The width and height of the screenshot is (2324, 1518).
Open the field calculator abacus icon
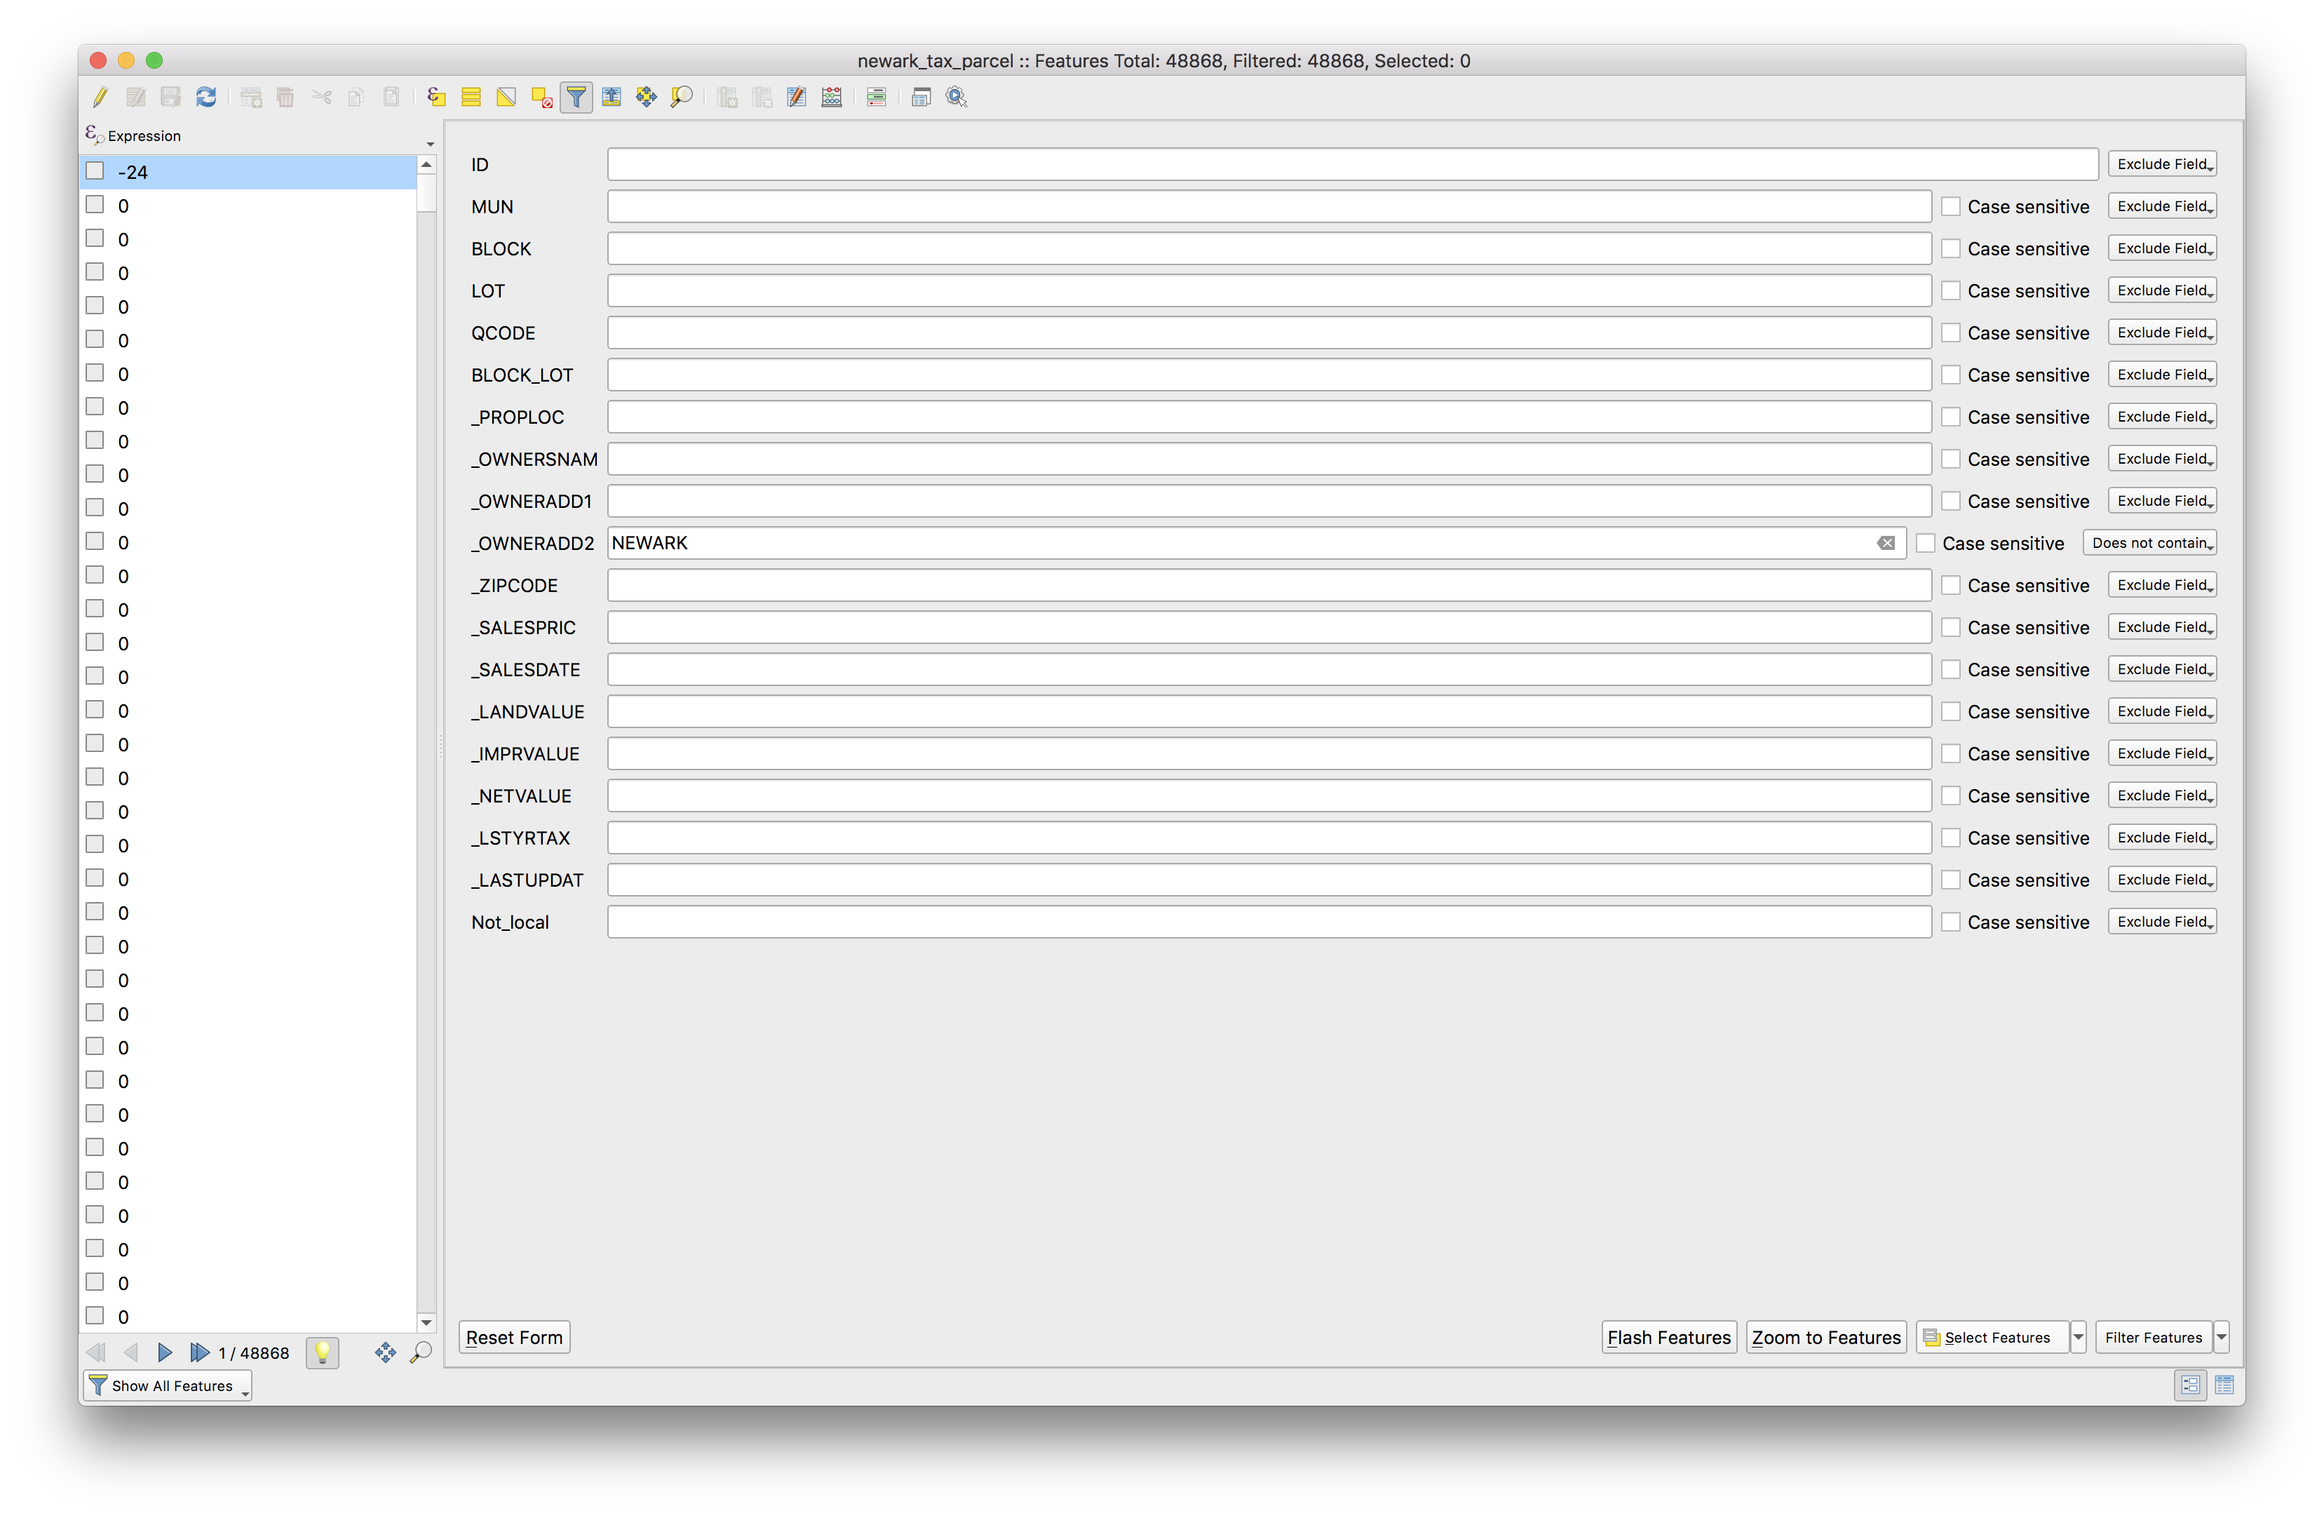pos(832,97)
